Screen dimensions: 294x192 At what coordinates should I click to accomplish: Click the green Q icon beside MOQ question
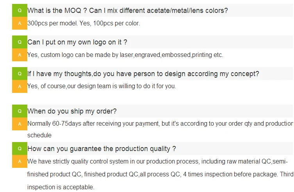(x=20, y=11)
